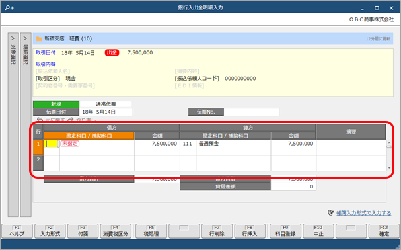Select row 2 header in voucher grid
This screenshot has height=250, width=401.
tap(38, 163)
